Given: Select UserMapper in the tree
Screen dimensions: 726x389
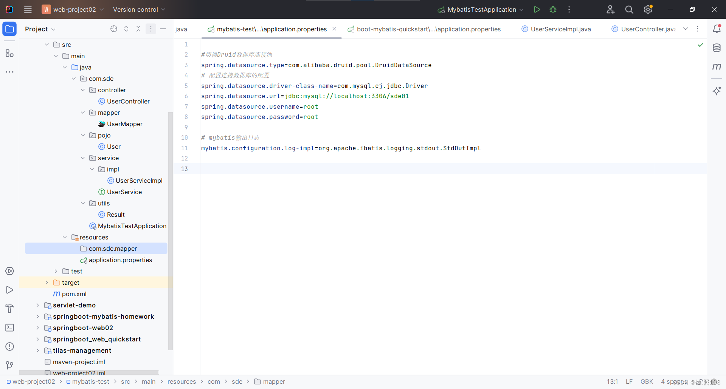Looking at the screenshot, I should [120, 124].
